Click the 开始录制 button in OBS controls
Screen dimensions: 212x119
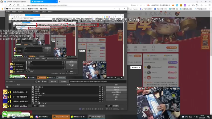click(x=116, y=90)
